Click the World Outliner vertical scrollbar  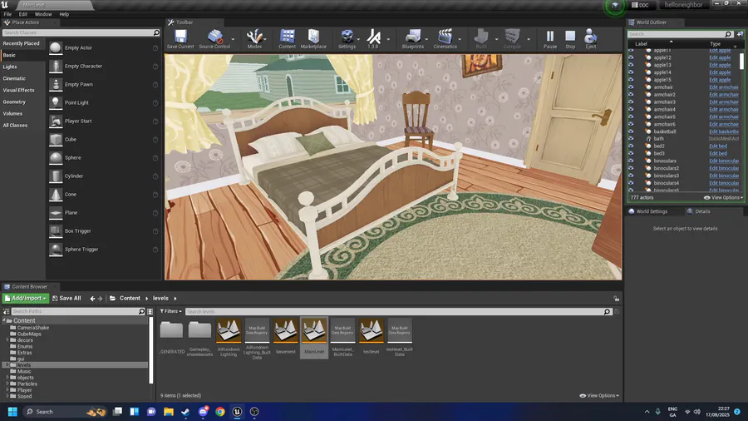[x=742, y=61]
